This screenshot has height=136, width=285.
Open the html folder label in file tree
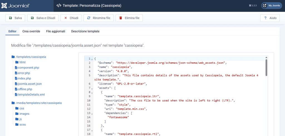coord(22,62)
